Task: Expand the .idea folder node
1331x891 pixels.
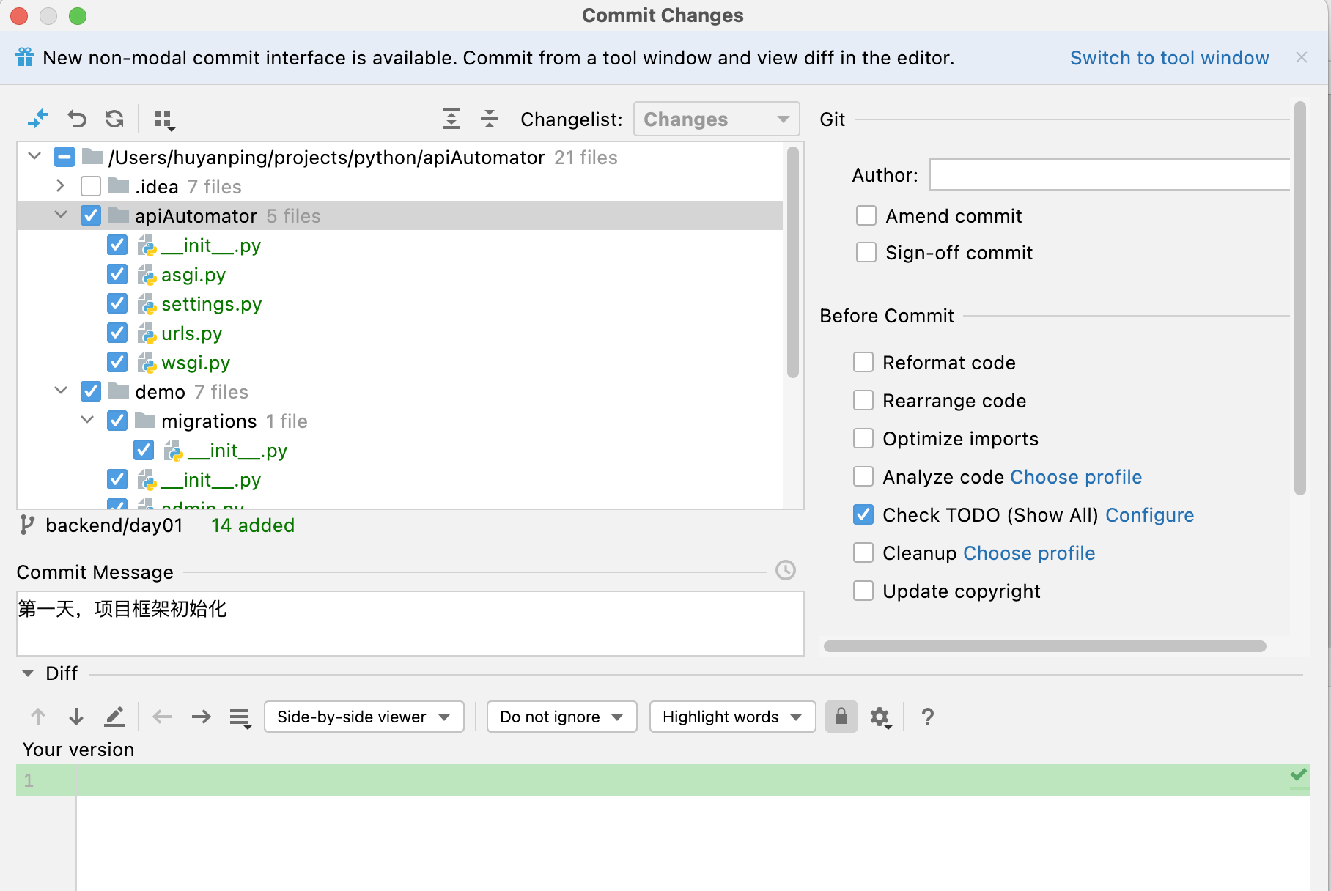Action: coord(61,186)
